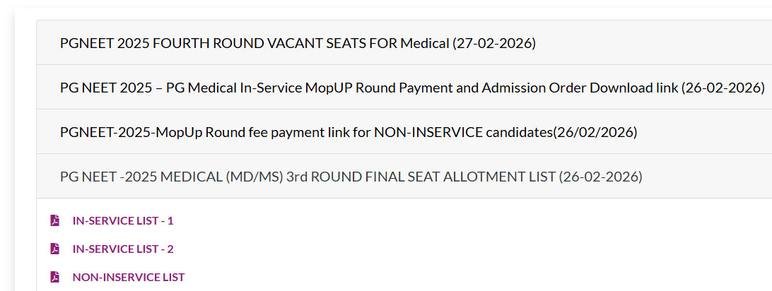Download the first in-service allotment PDF
This screenshot has height=291, width=772.
point(122,220)
